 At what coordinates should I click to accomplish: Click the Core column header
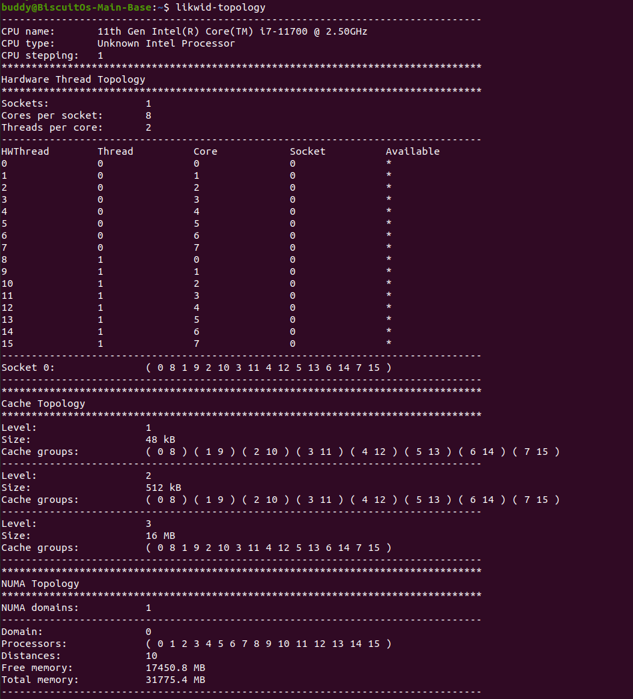pyautogui.click(x=205, y=151)
